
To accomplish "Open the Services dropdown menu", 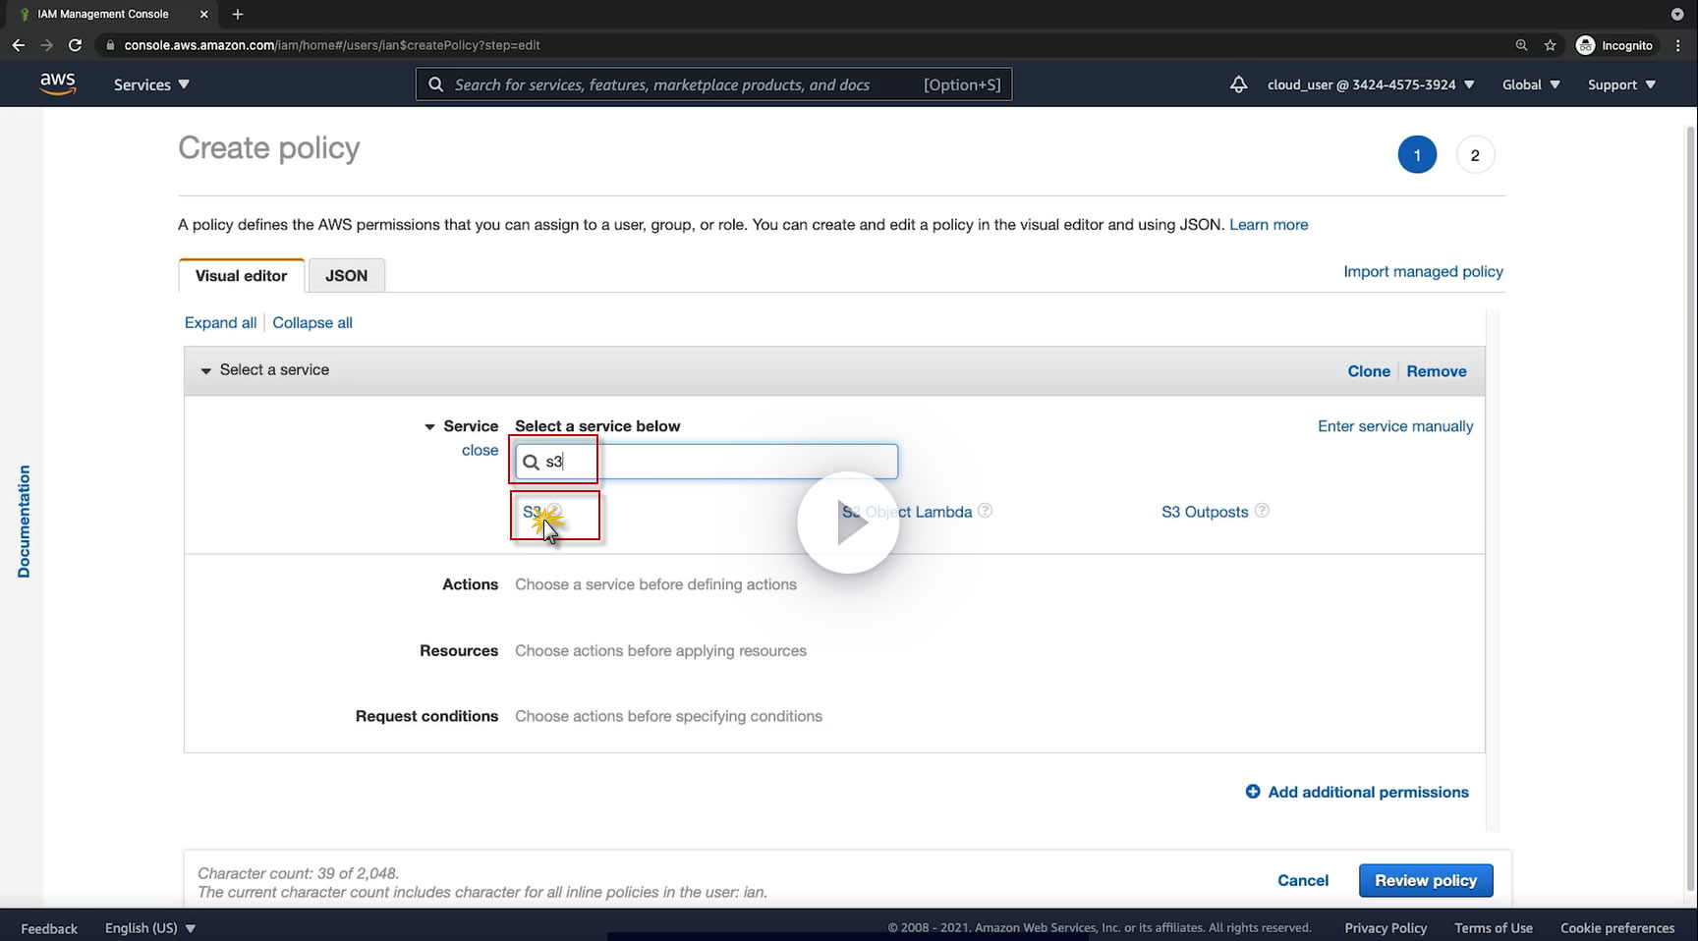I will [x=151, y=84].
